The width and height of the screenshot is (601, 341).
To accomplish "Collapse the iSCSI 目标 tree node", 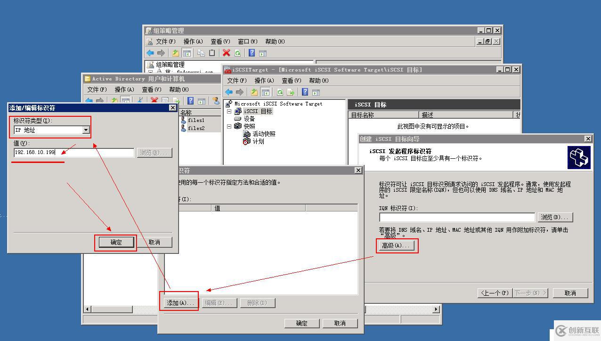I will [229, 112].
